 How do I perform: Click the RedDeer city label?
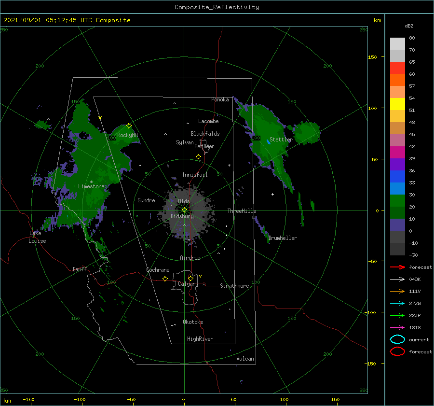click(204, 146)
